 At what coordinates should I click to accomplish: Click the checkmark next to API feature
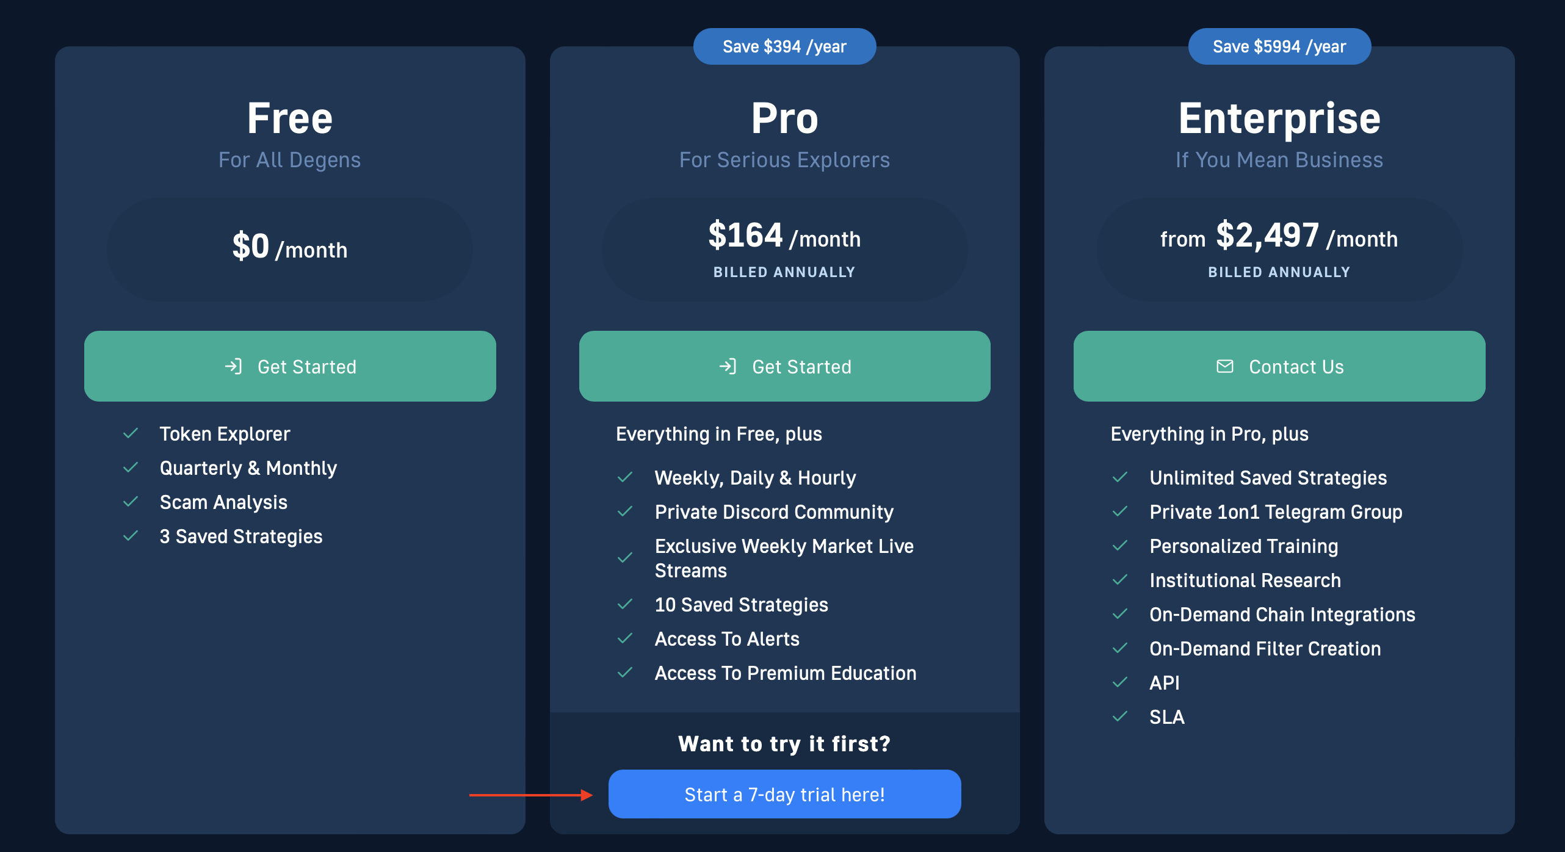tap(1120, 683)
